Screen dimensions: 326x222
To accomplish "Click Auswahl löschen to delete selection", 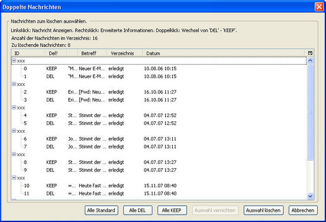I will point(263,211).
